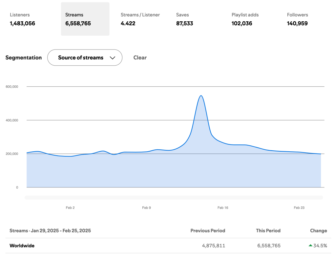The image size is (336, 256).
Task: Click the Feb 9 axis label
Action: coord(146,207)
